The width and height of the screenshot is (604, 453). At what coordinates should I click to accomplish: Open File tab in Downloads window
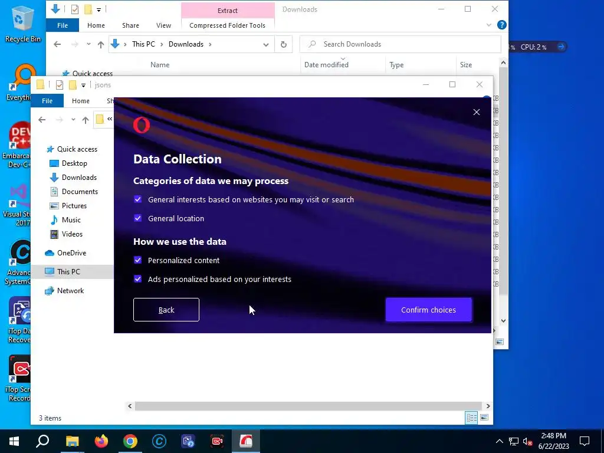[x=63, y=25]
